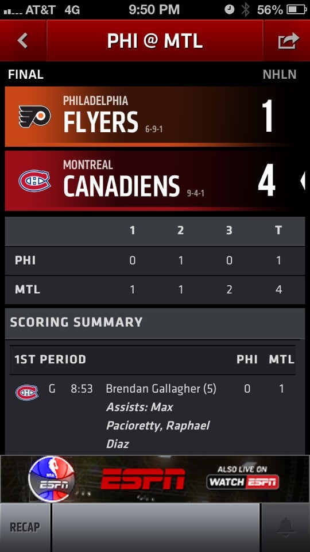The height and width of the screenshot is (552, 310).
Task: Open the Recap tab
Action: [25, 527]
